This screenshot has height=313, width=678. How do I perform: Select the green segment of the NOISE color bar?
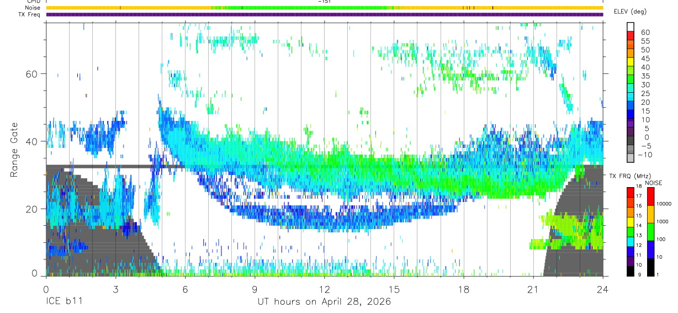(650, 231)
